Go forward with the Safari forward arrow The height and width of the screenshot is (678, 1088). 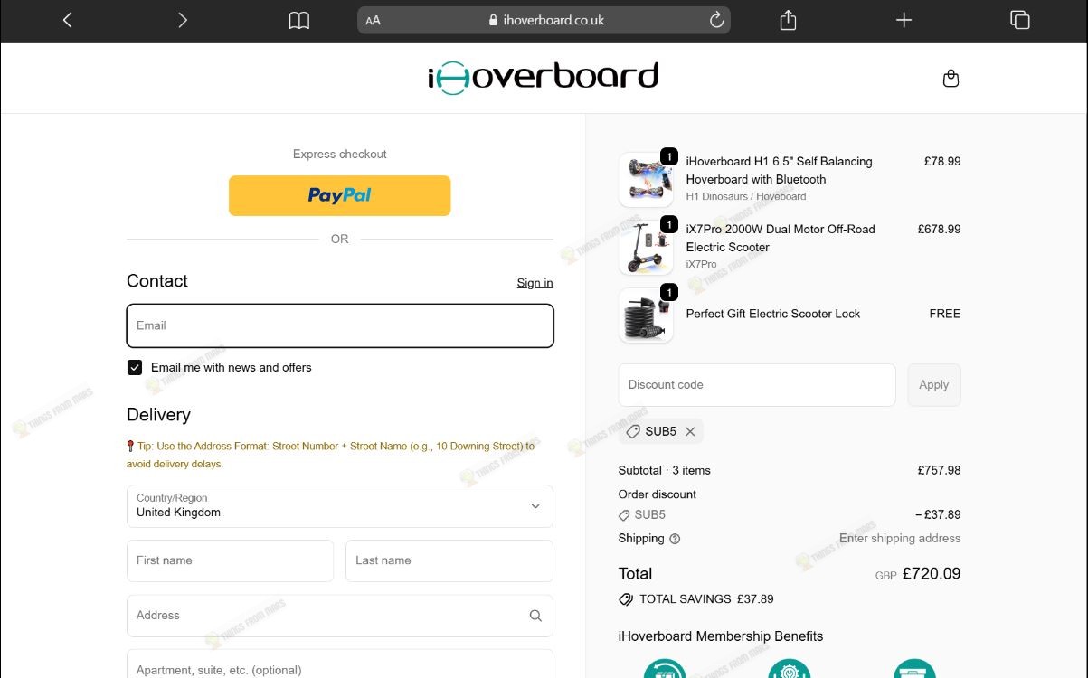[x=183, y=20]
